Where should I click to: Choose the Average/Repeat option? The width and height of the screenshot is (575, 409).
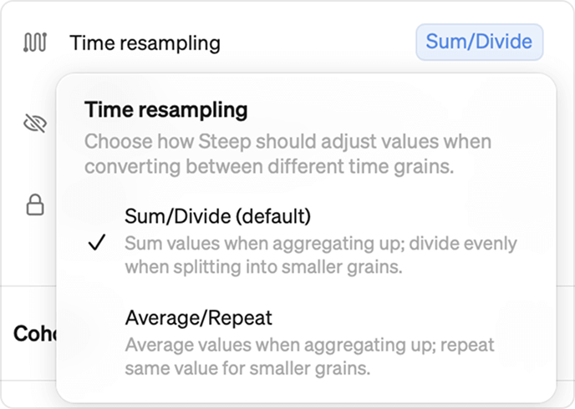(x=198, y=317)
